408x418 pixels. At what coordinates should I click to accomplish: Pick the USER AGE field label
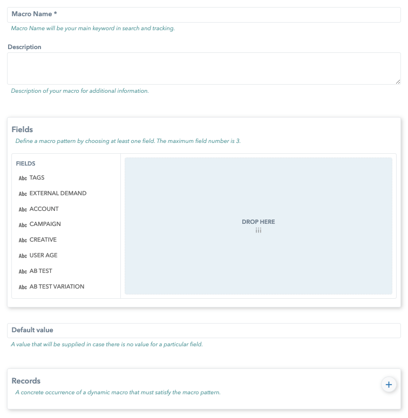pyautogui.click(x=43, y=256)
